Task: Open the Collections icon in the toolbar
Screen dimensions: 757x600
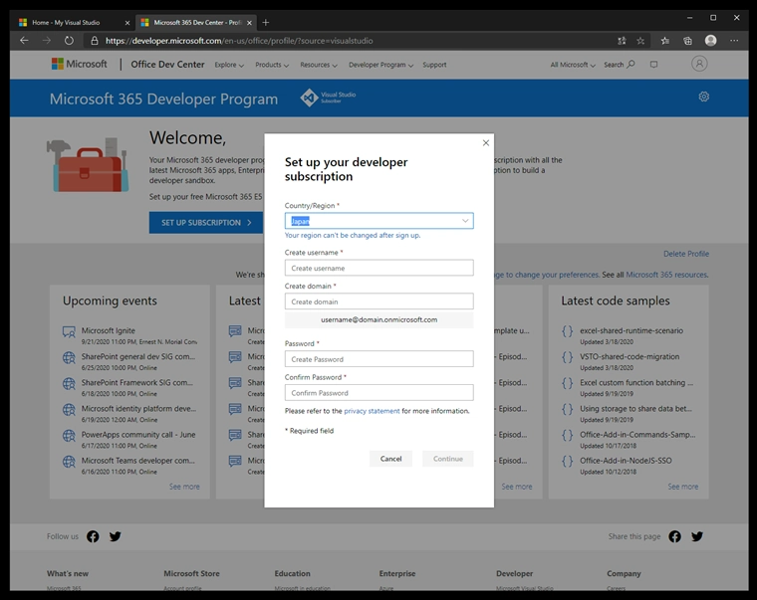Action: 687,41
